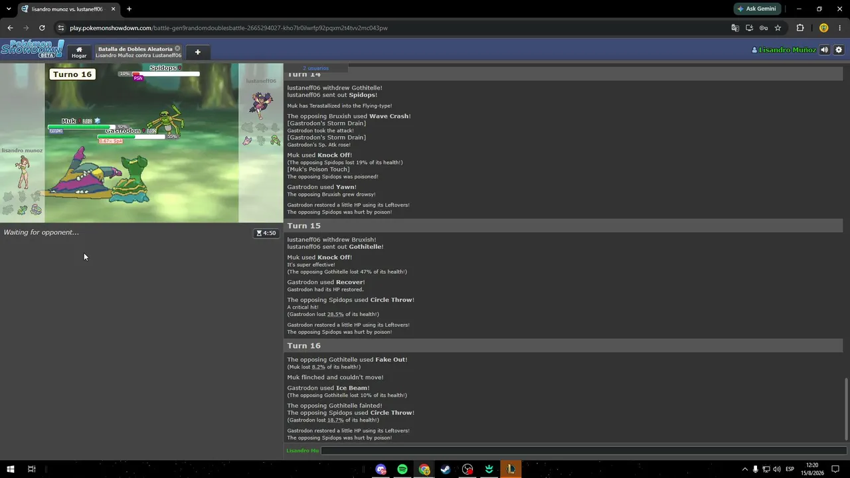Open the Chrome three-dot menu
The width and height of the screenshot is (850, 478).
coord(840,28)
